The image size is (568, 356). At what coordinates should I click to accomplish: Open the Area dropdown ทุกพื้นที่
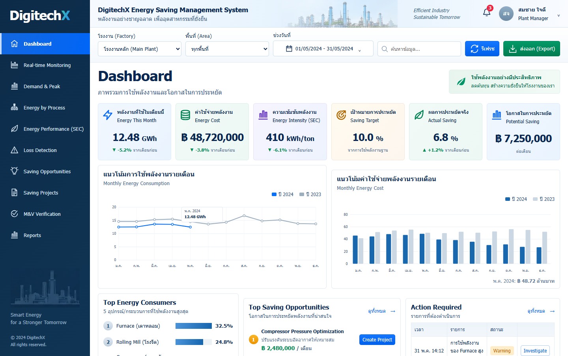click(227, 49)
